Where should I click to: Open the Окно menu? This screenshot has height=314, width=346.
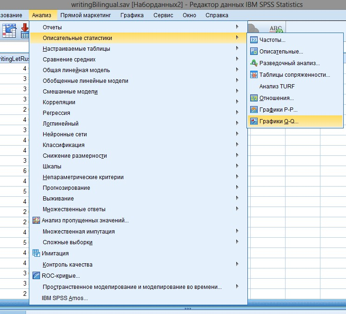tap(189, 15)
